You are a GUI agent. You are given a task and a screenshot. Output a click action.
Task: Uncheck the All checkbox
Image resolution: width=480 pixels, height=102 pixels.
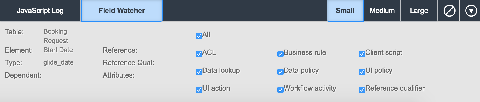tap(199, 36)
